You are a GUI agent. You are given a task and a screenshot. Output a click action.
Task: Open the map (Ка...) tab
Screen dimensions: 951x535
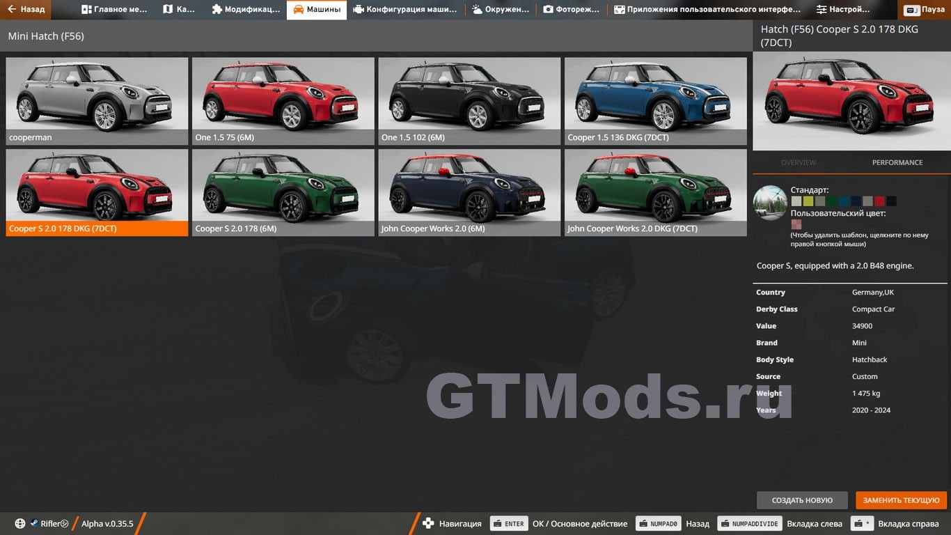tap(179, 10)
